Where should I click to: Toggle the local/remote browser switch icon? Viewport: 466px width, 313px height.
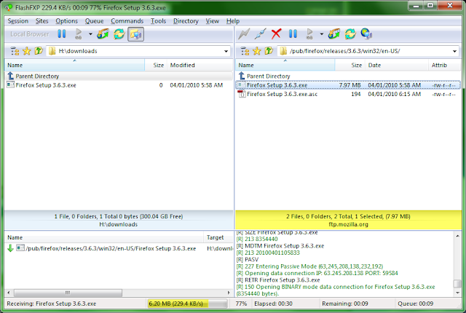(136, 34)
